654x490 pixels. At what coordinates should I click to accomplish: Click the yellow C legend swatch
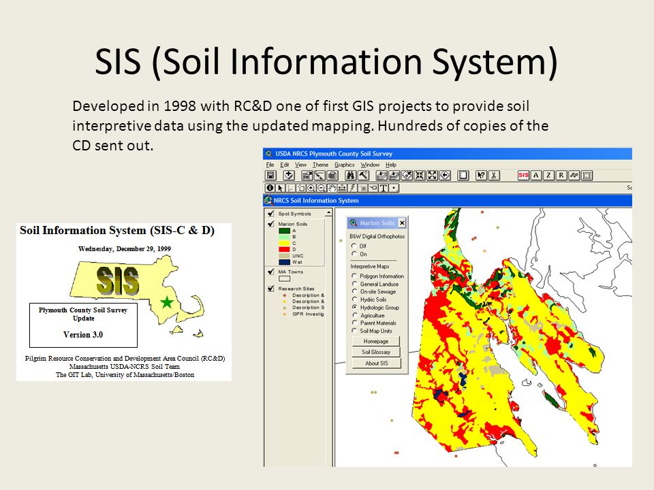pos(285,243)
